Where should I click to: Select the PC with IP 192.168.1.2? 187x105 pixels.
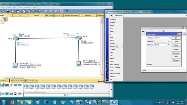(x=15, y=65)
